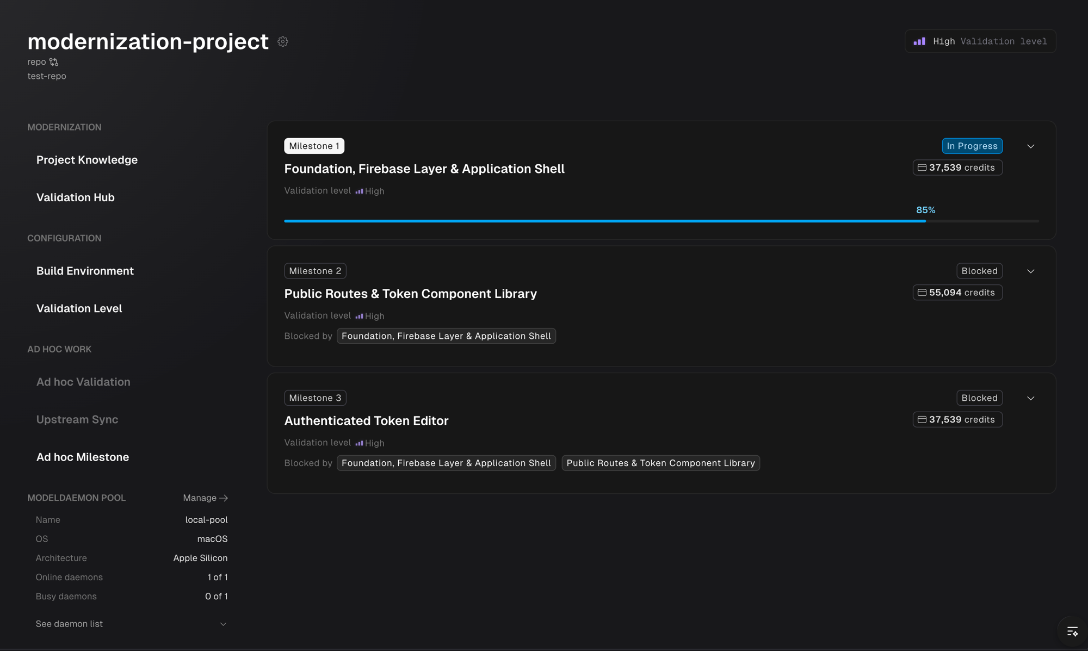Click Manage link for daemon pool
Screen dimensions: 1088x651
pyautogui.click(x=205, y=498)
